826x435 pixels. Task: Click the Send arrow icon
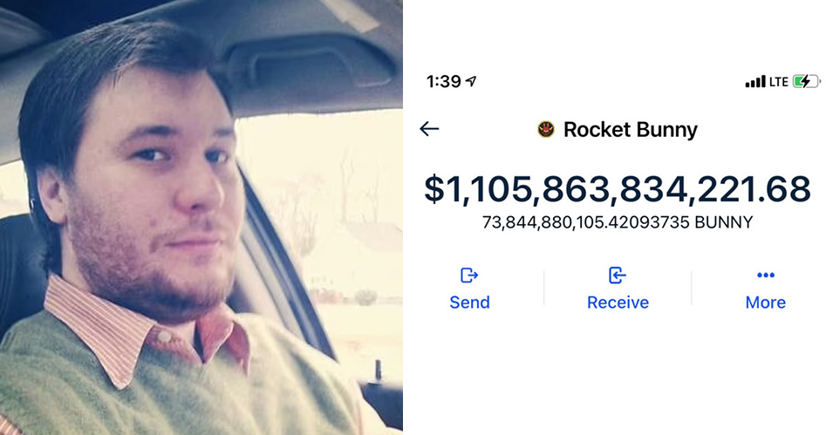pyautogui.click(x=469, y=275)
